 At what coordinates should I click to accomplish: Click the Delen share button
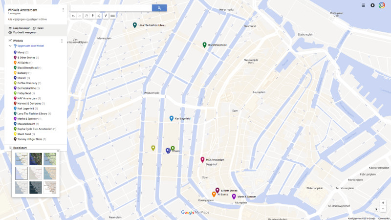coord(38,28)
